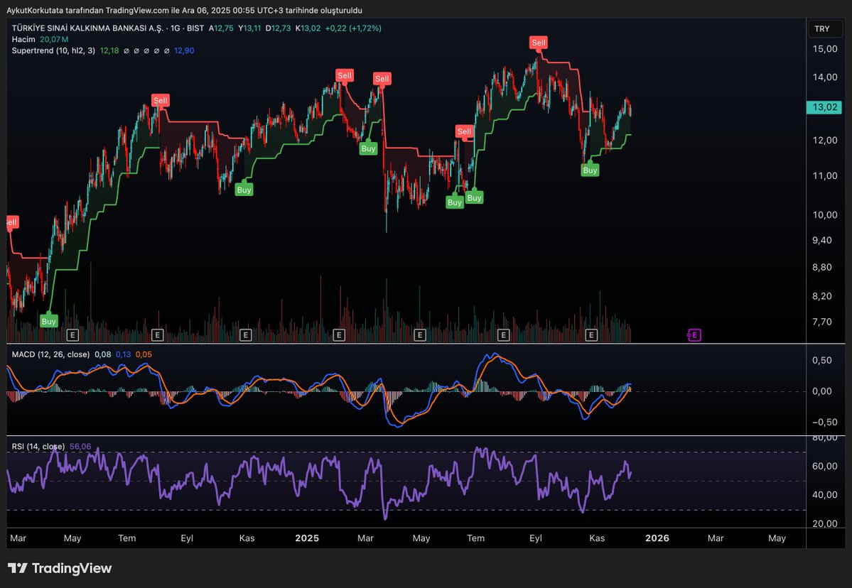852x588 pixels.
Task: Click the 10,00 price axis label
Action: tap(825, 215)
